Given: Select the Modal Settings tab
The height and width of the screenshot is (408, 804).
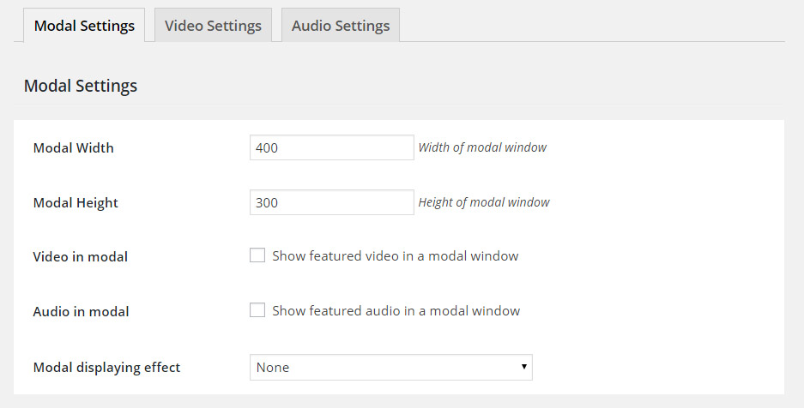Looking at the screenshot, I should 84,26.
